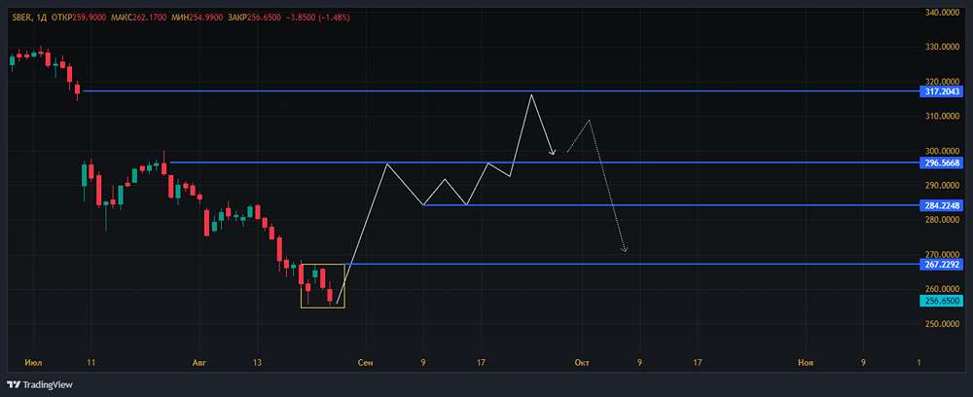Select the 284.2248 price level label
The image size is (973, 397).
click(941, 205)
